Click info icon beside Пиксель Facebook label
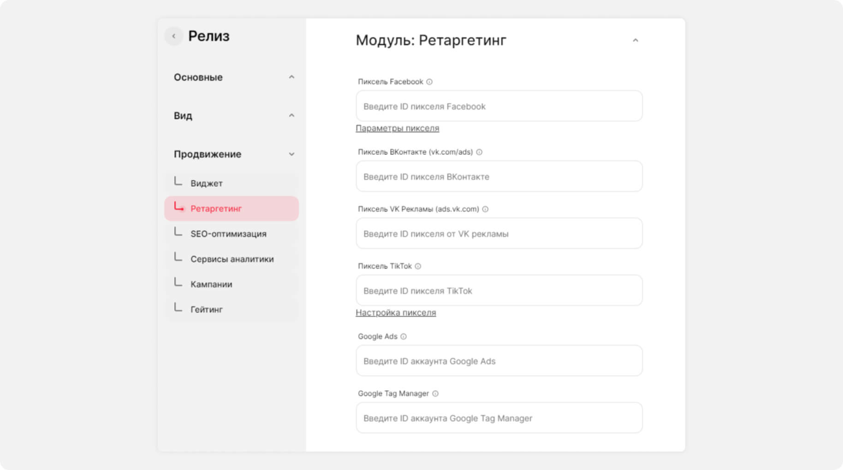The height and width of the screenshot is (470, 843). click(429, 82)
